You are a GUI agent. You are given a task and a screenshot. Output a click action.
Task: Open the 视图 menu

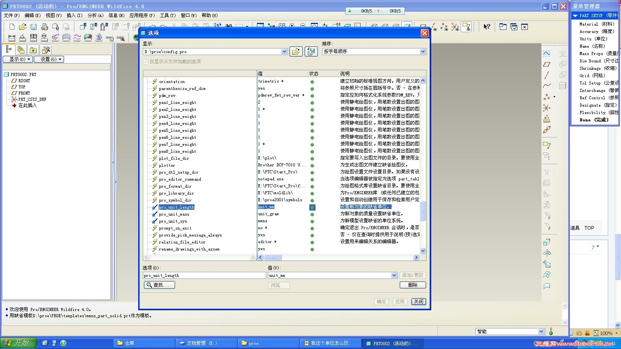click(x=54, y=16)
